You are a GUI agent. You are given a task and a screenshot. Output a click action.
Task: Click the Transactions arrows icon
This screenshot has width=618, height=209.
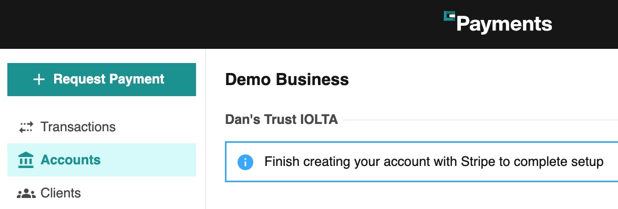26,127
